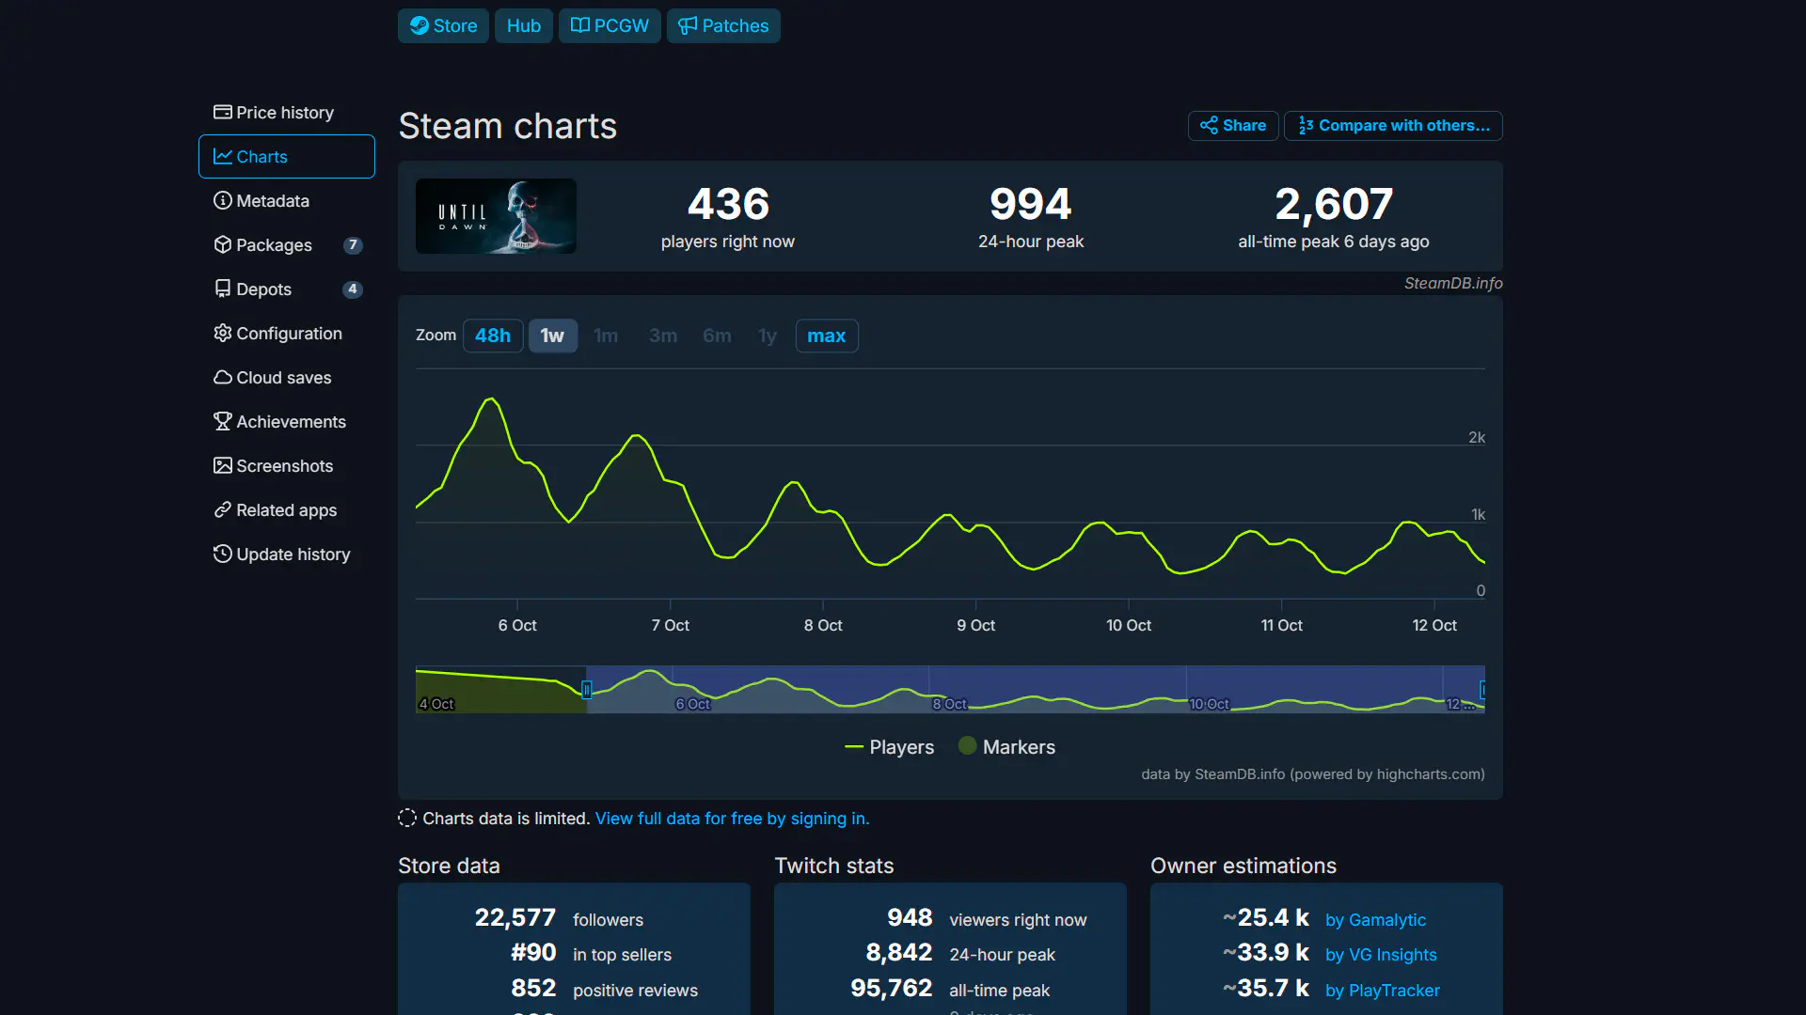Screen dimensions: 1806x1015
Task: Click the 436 players right now value
Action: pos(728,204)
